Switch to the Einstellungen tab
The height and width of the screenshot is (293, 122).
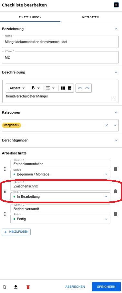pyautogui.click(x=30, y=17)
